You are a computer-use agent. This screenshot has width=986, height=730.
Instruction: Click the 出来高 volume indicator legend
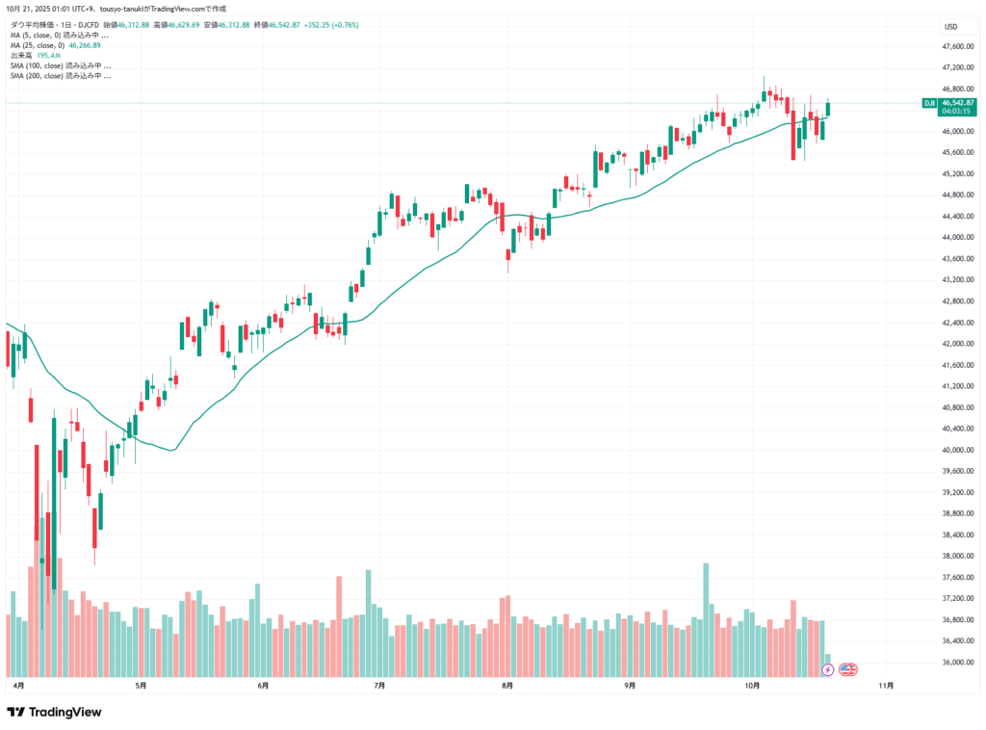pyautogui.click(x=23, y=56)
